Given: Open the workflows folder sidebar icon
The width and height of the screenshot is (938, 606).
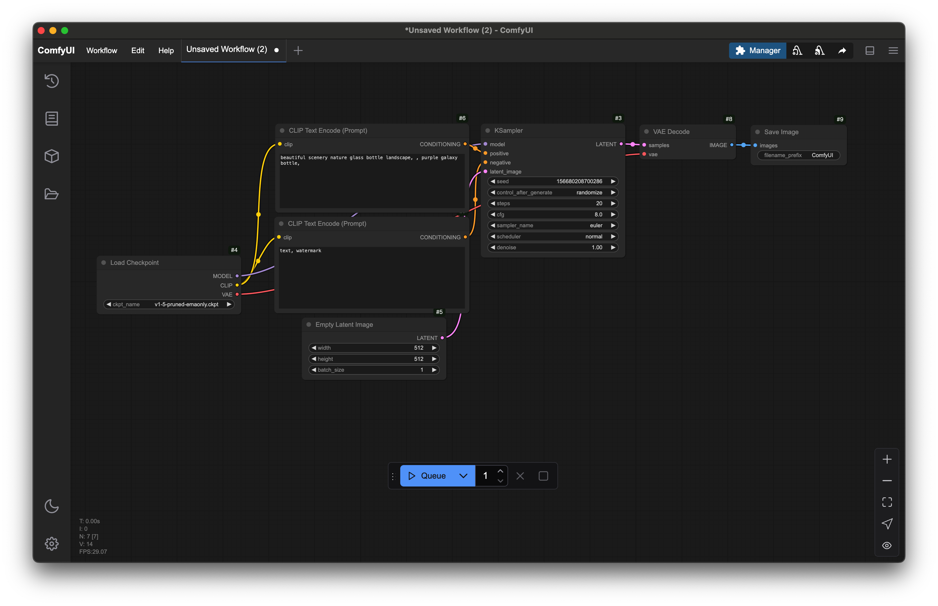Looking at the screenshot, I should pos(52,194).
